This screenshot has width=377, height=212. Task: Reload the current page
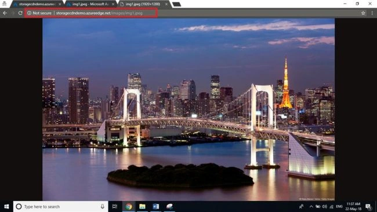tap(20, 13)
